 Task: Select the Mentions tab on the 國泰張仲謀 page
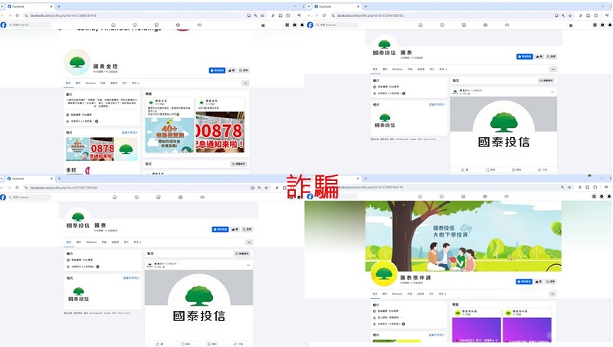tap(397, 294)
